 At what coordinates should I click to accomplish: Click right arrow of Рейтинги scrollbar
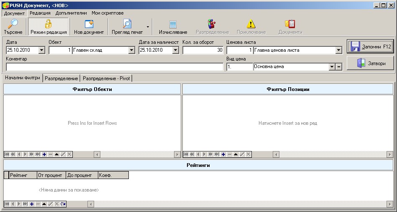[390, 204]
